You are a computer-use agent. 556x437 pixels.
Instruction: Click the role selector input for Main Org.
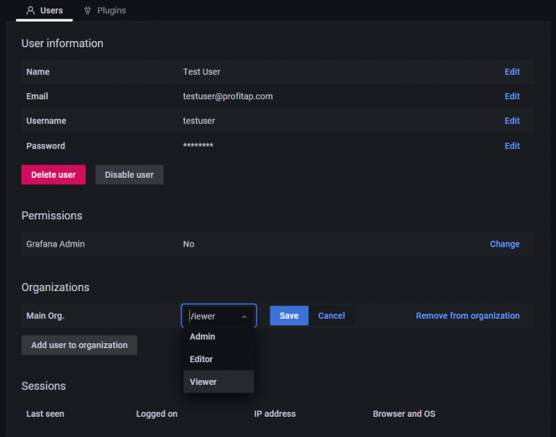(x=212, y=316)
